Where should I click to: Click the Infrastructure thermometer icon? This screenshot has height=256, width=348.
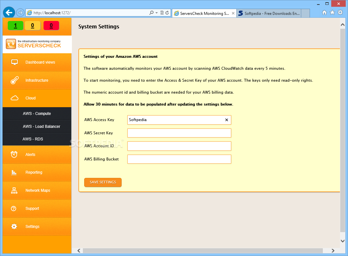tap(15, 80)
